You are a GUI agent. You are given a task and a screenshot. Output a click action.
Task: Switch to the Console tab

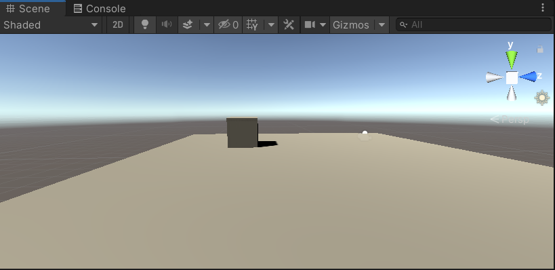[x=100, y=9]
